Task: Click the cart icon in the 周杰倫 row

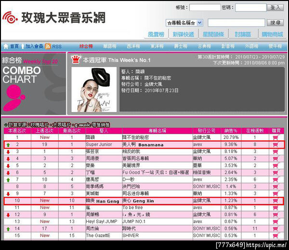Action: click(x=276, y=228)
